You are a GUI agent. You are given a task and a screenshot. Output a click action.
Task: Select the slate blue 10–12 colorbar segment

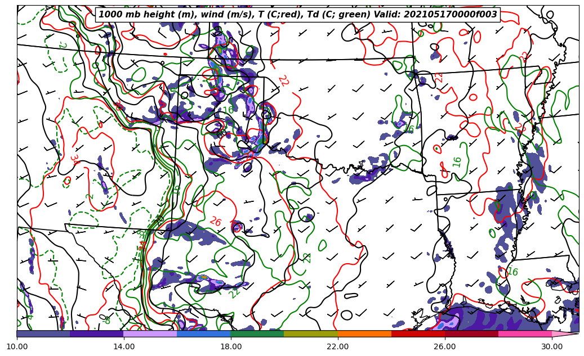click(43, 334)
